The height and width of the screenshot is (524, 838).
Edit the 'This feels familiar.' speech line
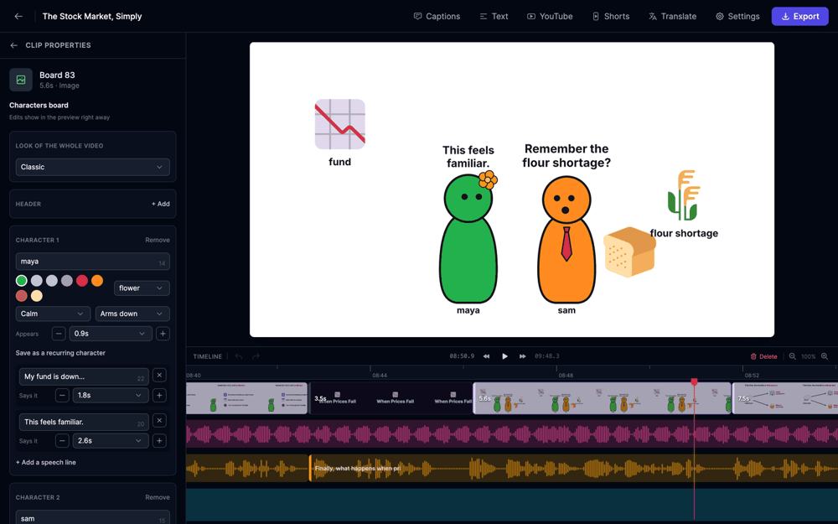coord(84,422)
